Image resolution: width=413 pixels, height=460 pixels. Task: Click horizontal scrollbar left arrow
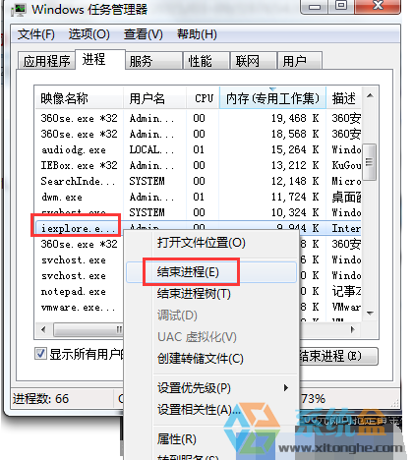click(x=43, y=329)
